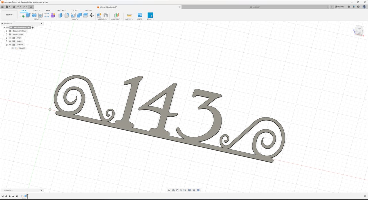
Task: Click the Insert image icon
Action: point(140,15)
